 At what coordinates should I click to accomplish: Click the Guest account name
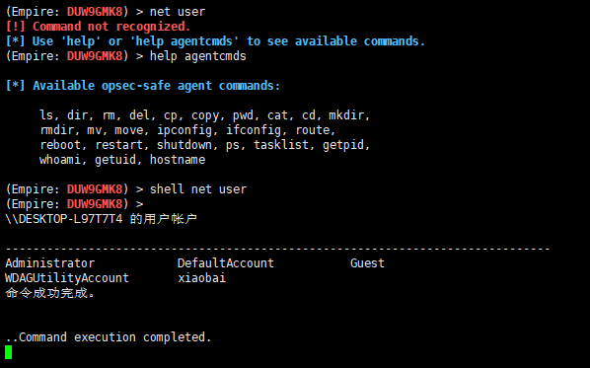click(x=367, y=263)
